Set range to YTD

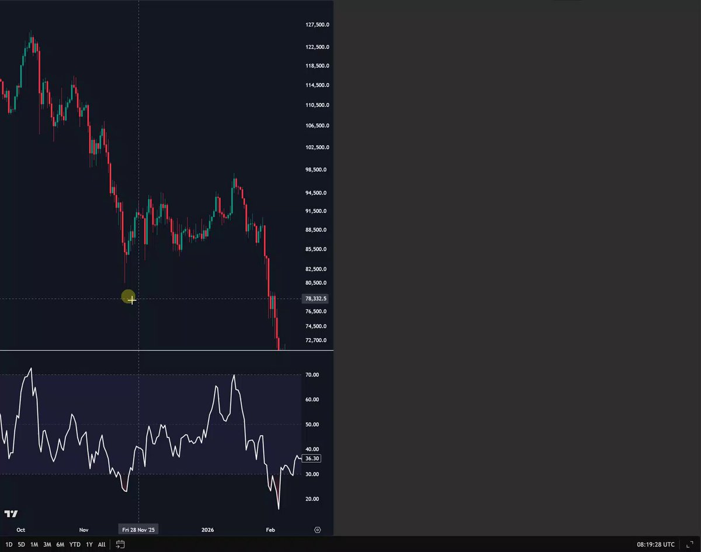point(75,544)
